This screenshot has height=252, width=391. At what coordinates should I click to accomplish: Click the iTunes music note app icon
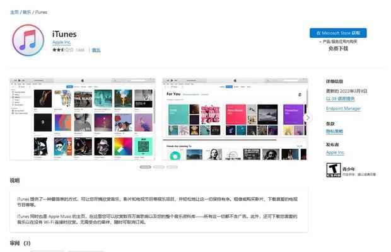[x=28, y=40]
